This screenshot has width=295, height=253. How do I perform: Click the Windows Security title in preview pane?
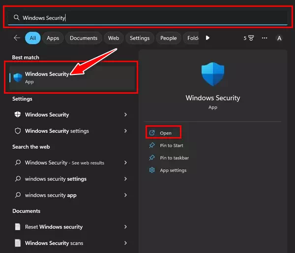click(213, 98)
